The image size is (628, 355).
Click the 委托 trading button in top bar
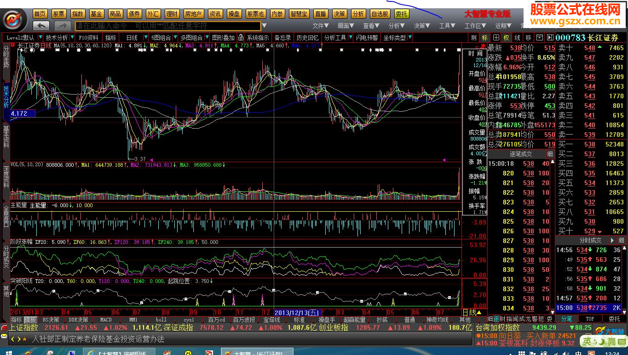[401, 14]
